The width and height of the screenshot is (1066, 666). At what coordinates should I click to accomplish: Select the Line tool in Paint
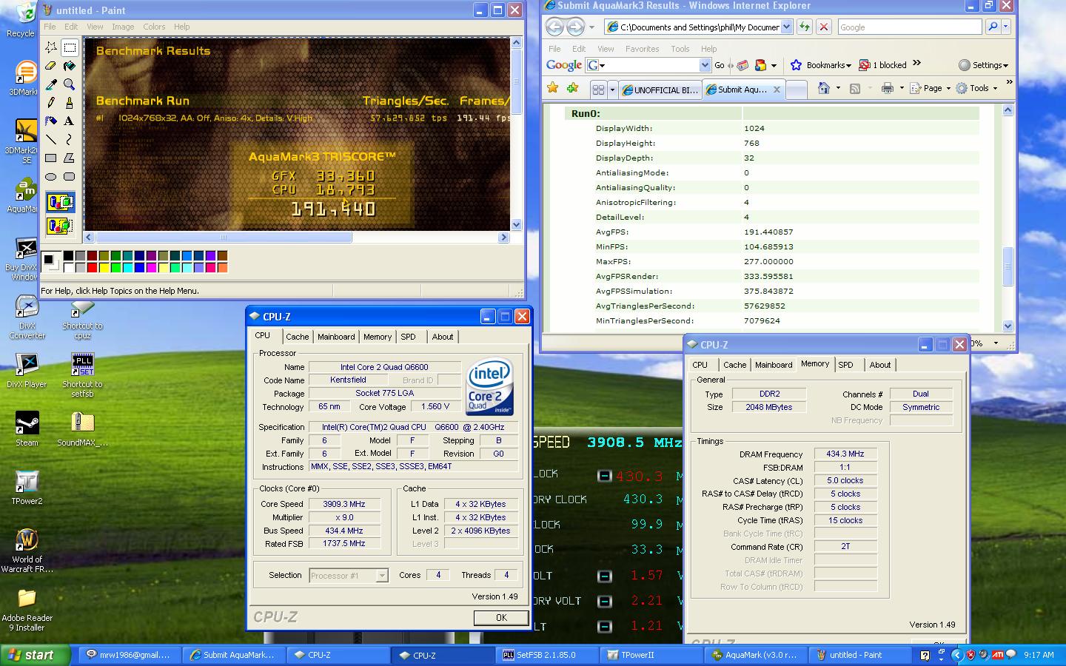tap(51, 140)
